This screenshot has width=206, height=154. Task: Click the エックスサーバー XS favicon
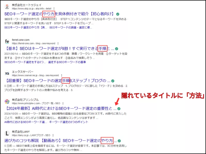pos(7,73)
